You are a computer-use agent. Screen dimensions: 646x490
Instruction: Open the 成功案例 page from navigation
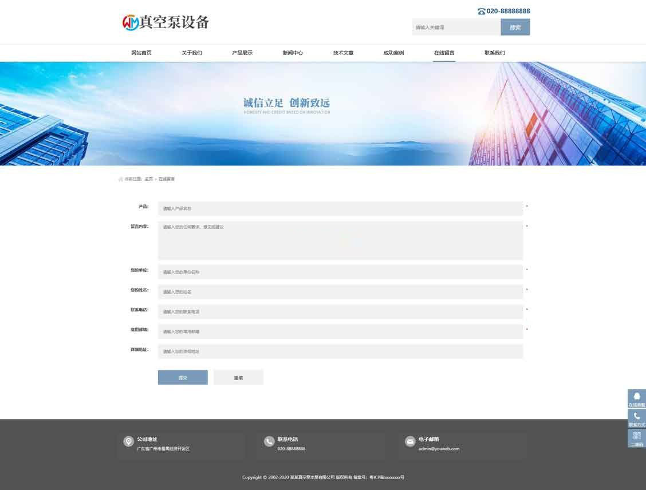coord(393,53)
